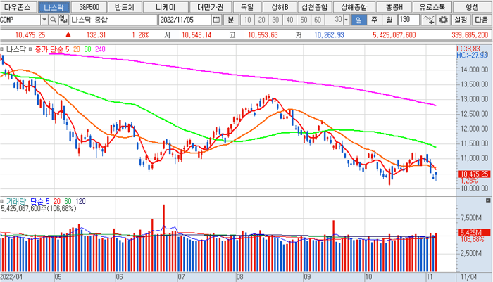The image size is (493, 282).
Task: Click the 132.31 price change value
Action: [96, 35]
